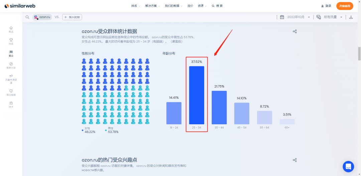Open the 技术 bug sidebar icon
The height and width of the screenshot is (176, 361).
(11, 103)
